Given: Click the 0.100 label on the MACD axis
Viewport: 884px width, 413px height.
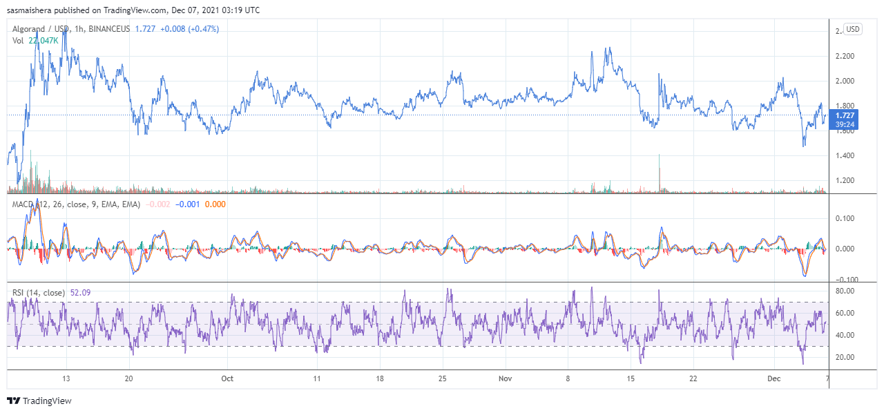Looking at the screenshot, I should [845, 218].
